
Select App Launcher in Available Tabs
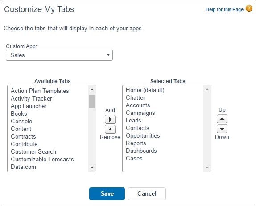(29, 106)
